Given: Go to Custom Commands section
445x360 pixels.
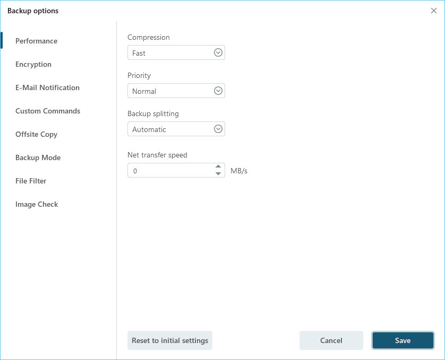Looking at the screenshot, I should [48, 111].
